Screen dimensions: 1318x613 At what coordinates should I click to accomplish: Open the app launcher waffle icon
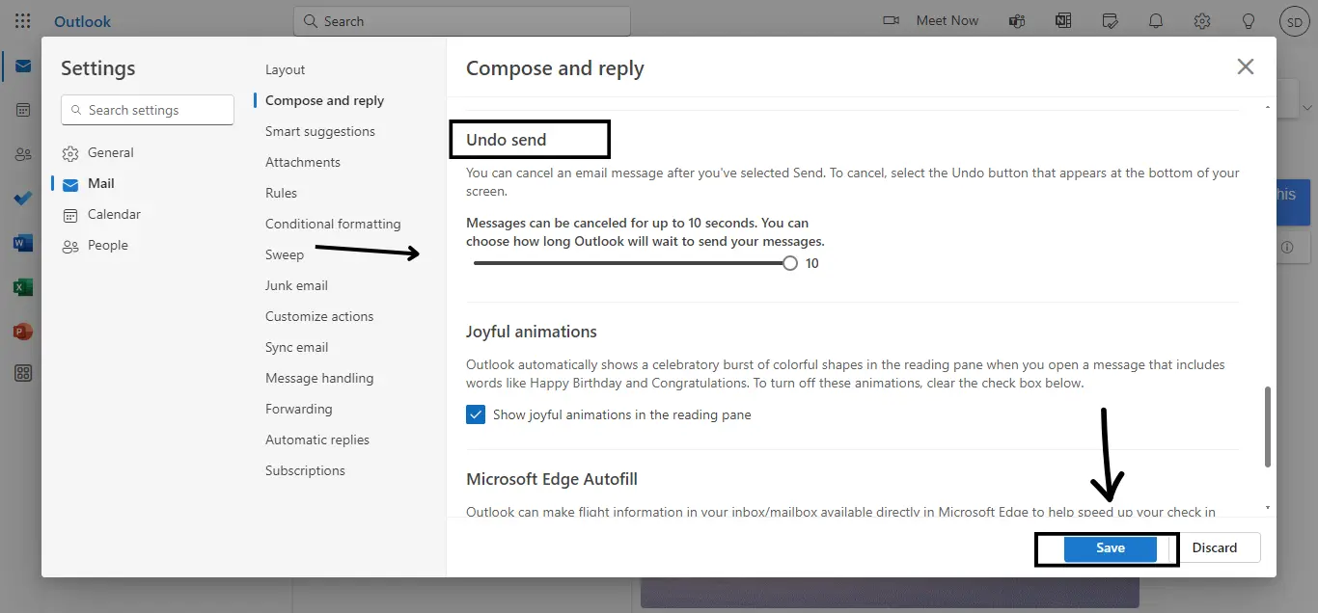(23, 21)
